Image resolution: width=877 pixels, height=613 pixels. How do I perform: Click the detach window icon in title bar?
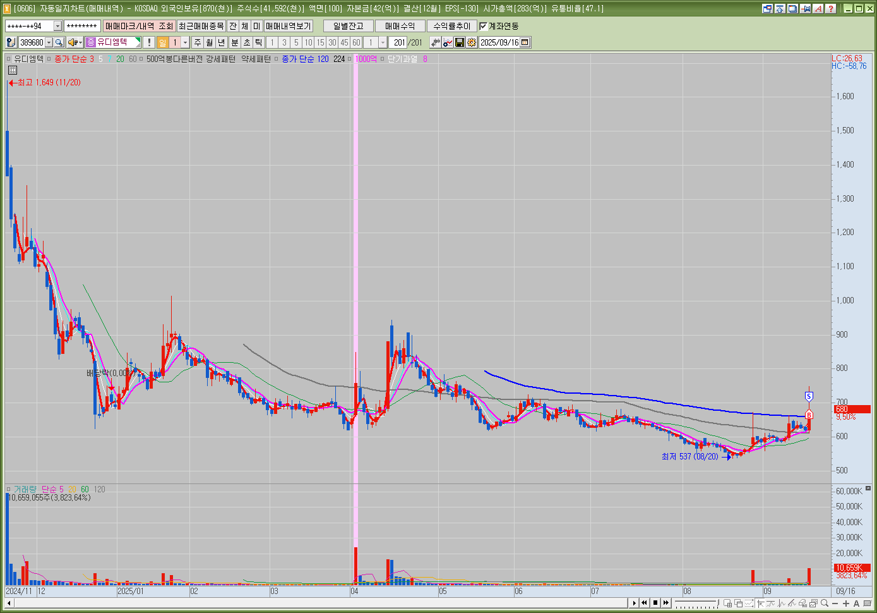(x=768, y=9)
